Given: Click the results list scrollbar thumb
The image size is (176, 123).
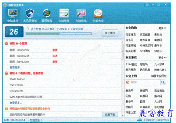Looking at the screenshot, I should click(122, 52).
